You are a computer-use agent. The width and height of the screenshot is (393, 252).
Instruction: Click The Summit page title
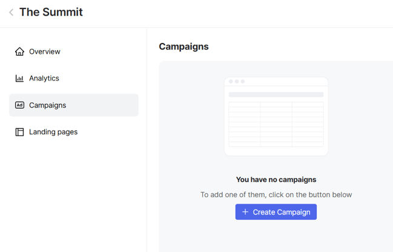pos(51,12)
